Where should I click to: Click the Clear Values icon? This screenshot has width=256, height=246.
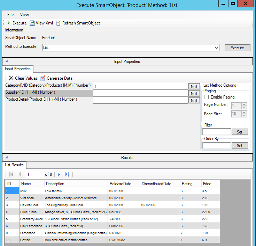(11, 78)
